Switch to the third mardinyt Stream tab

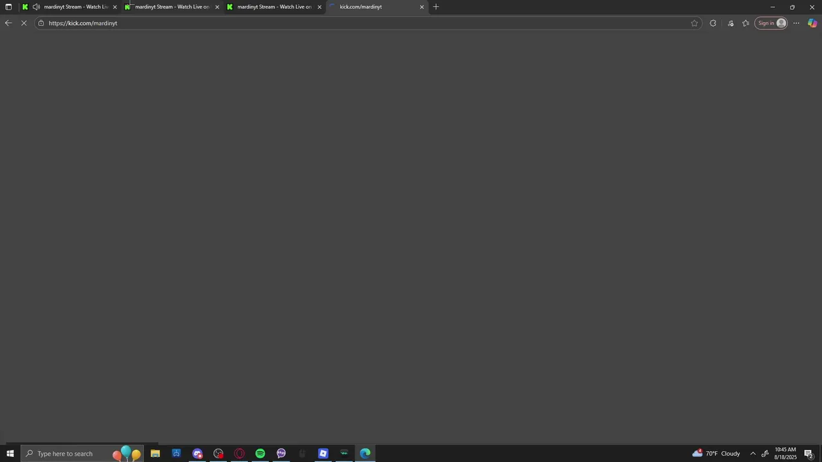click(275, 7)
